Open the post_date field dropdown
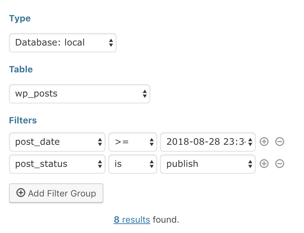The image size is (304, 233). click(57, 142)
